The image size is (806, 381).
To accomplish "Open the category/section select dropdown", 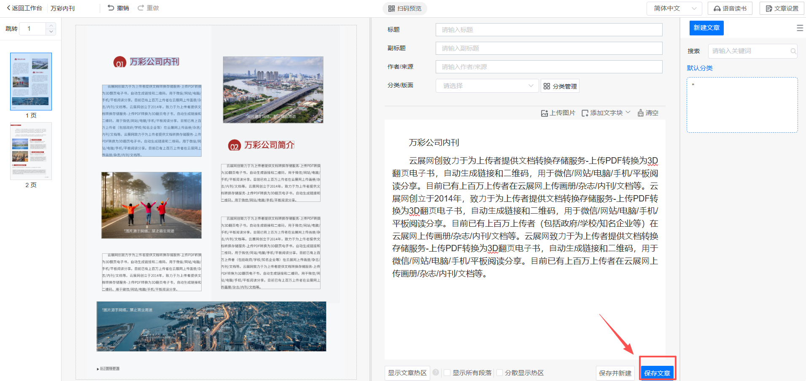I will (487, 86).
